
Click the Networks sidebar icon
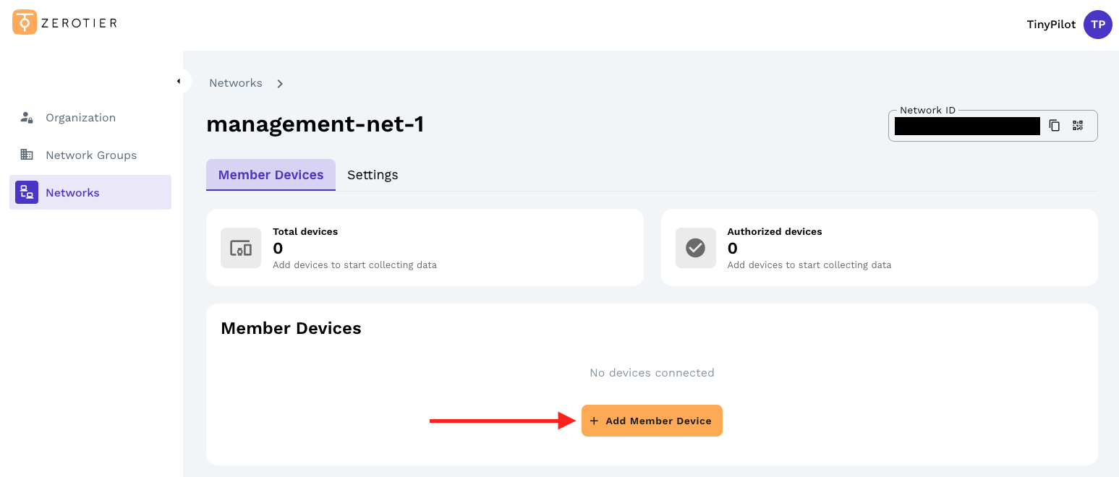pos(26,192)
